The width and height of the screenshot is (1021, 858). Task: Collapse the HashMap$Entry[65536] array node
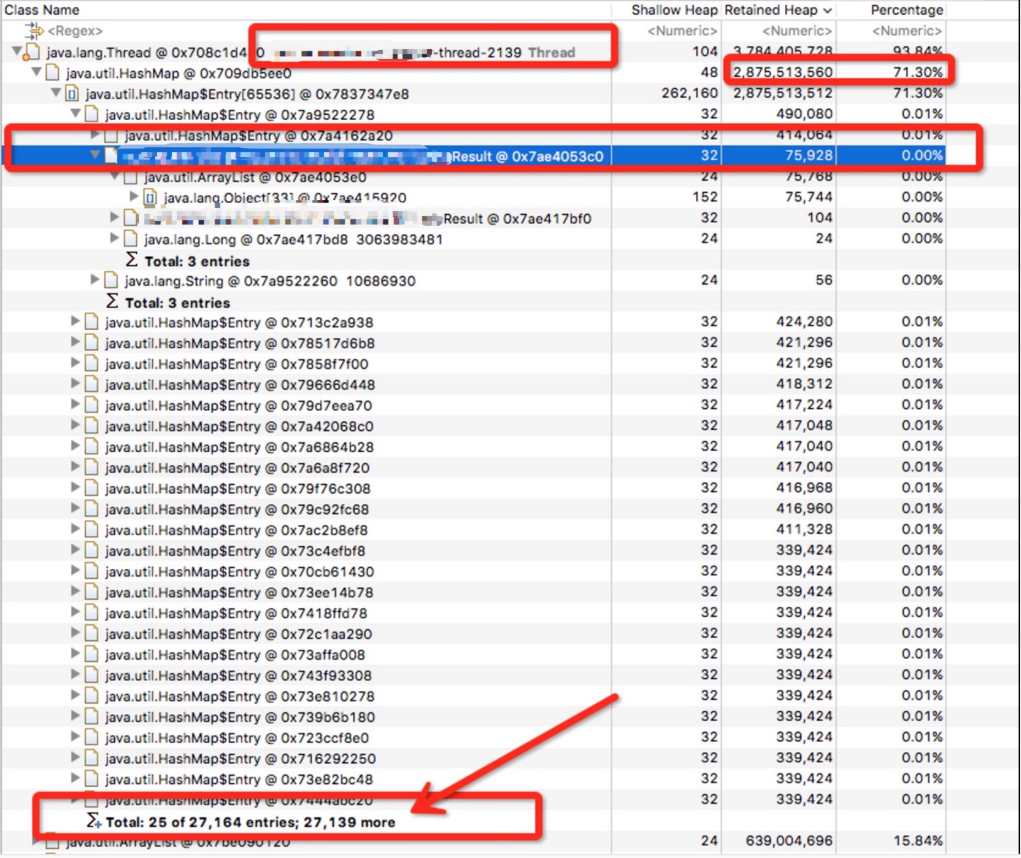coord(56,93)
